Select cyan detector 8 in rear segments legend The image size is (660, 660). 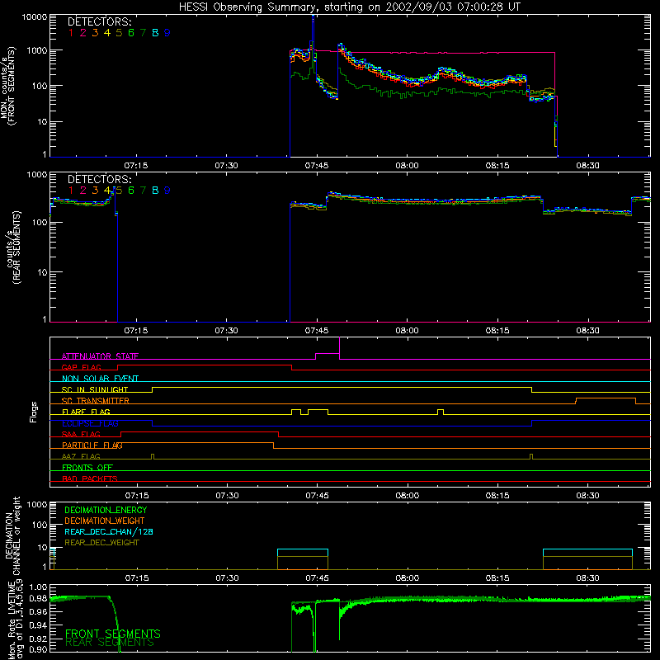pyautogui.click(x=155, y=191)
